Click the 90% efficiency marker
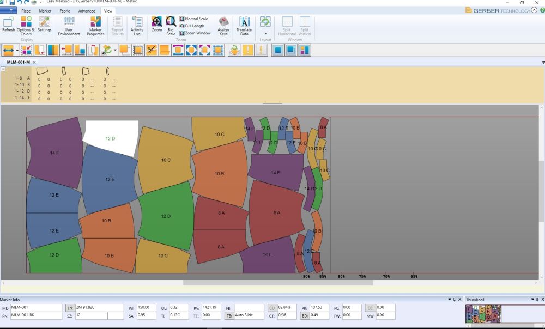This screenshot has height=329, width=545. pos(306,276)
